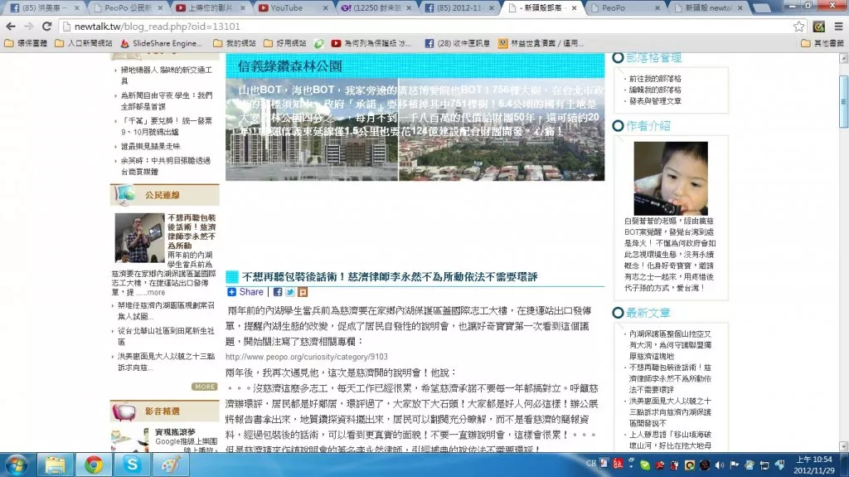Viewport: 849px width, 477px height.
Task: Click the blue Share plus button
Action: point(245,292)
